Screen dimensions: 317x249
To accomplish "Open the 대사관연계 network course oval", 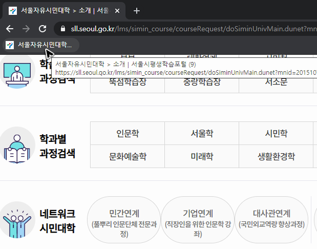I will (271, 220).
